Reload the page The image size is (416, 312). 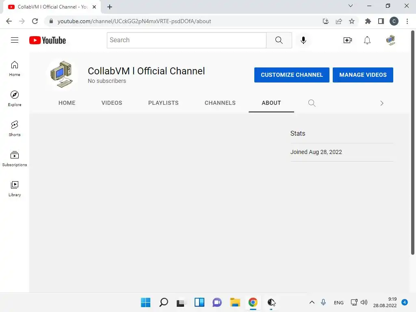pos(35,21)
